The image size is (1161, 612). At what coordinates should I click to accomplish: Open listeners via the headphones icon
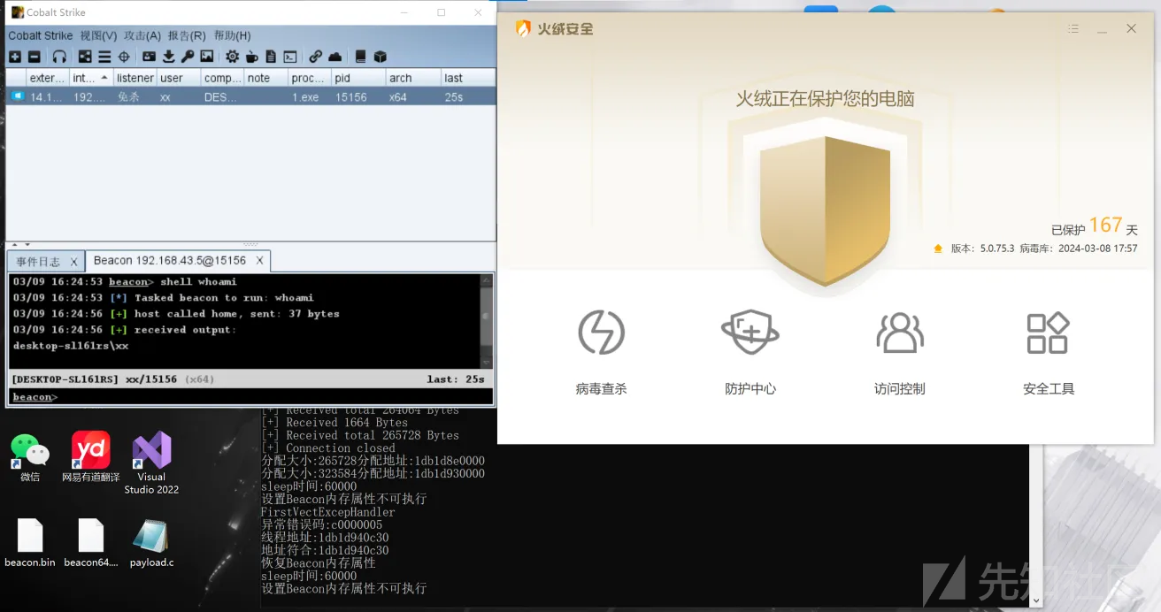[x=59, y=57]
